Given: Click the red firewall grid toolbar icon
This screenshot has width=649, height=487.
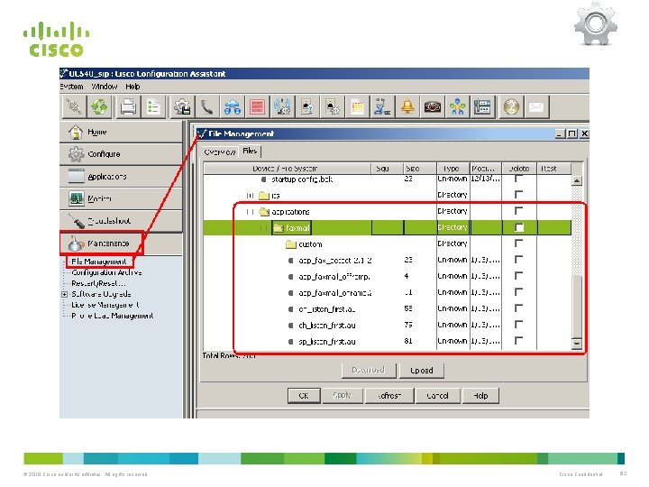Looking at the screenshot, I should click(257, 107).
